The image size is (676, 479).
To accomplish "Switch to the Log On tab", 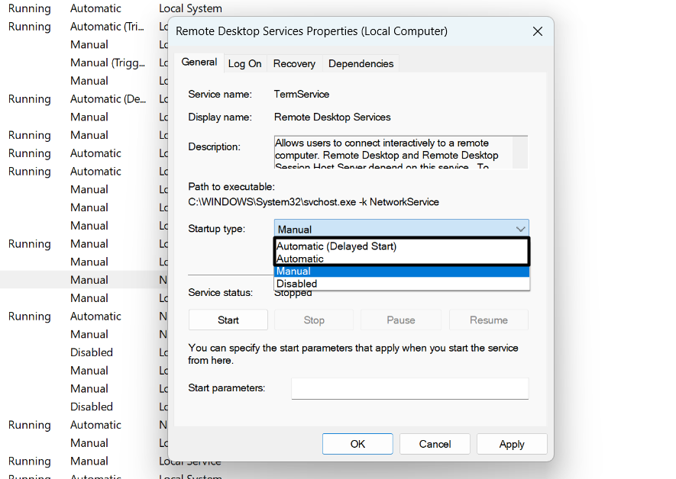I will coord(244,64).
